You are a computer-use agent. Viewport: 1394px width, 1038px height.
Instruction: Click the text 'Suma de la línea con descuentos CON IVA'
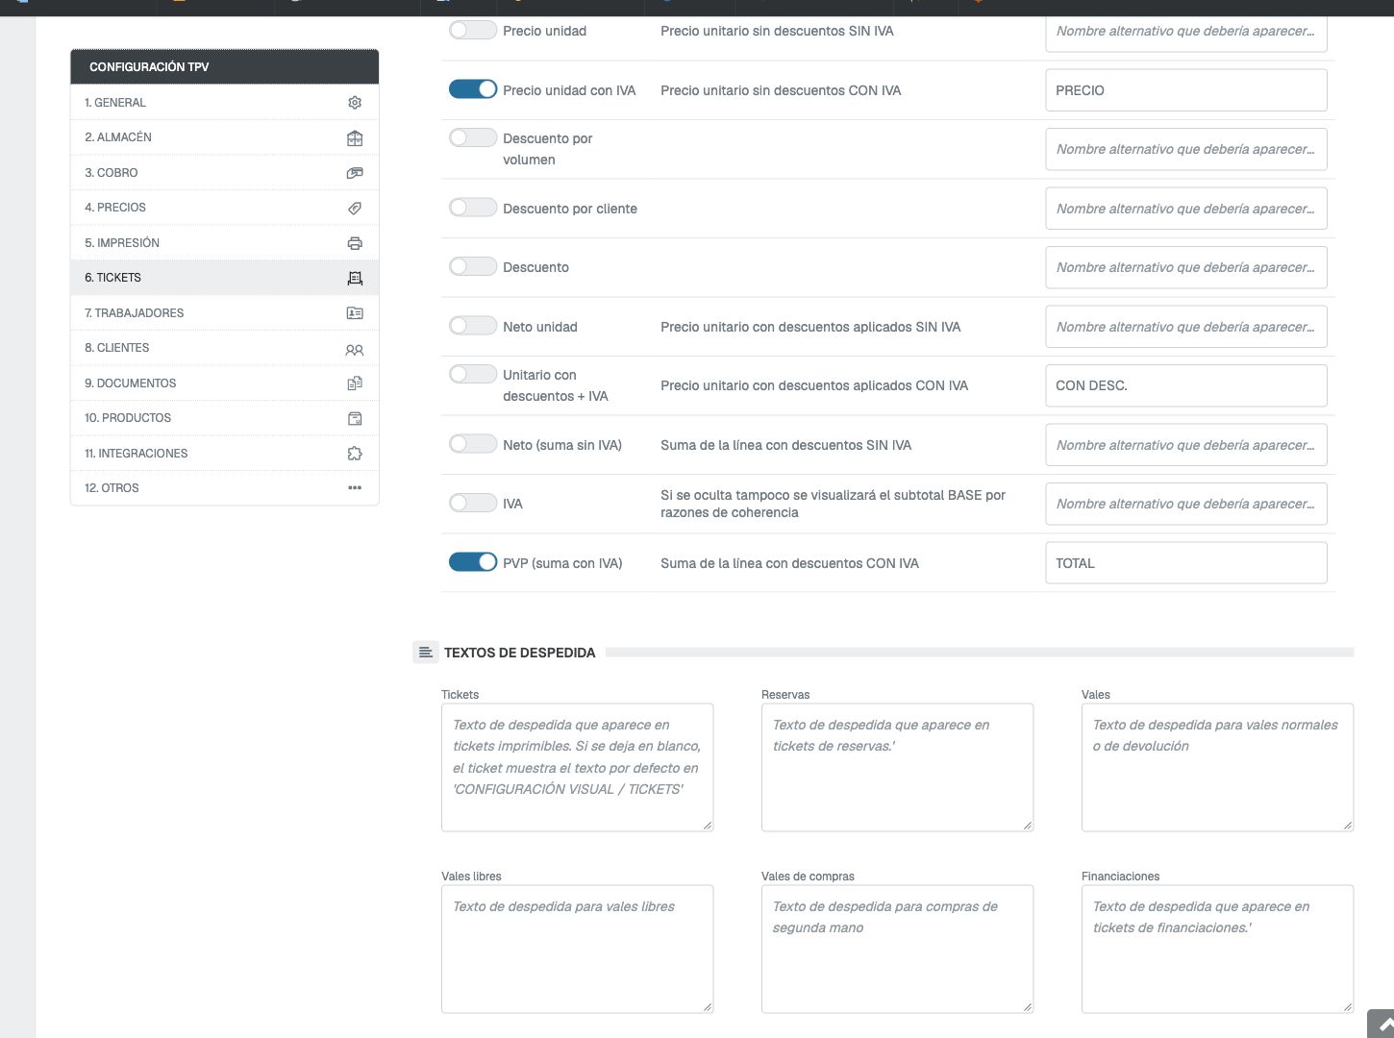789,563
